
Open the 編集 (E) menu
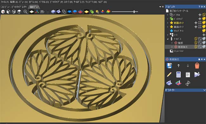pos(14,2)
